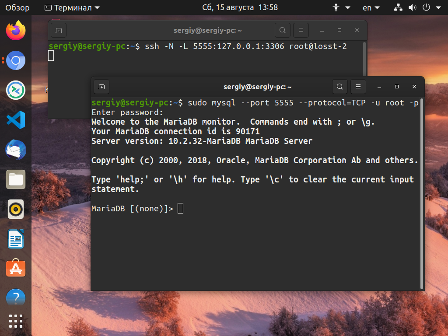Screen dimensions: 448x336
Task: Click search icon in background terminal
Action: click(x=282, y=30)
